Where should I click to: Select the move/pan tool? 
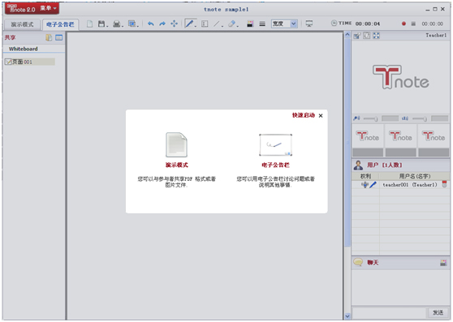(x=175, y=24)
